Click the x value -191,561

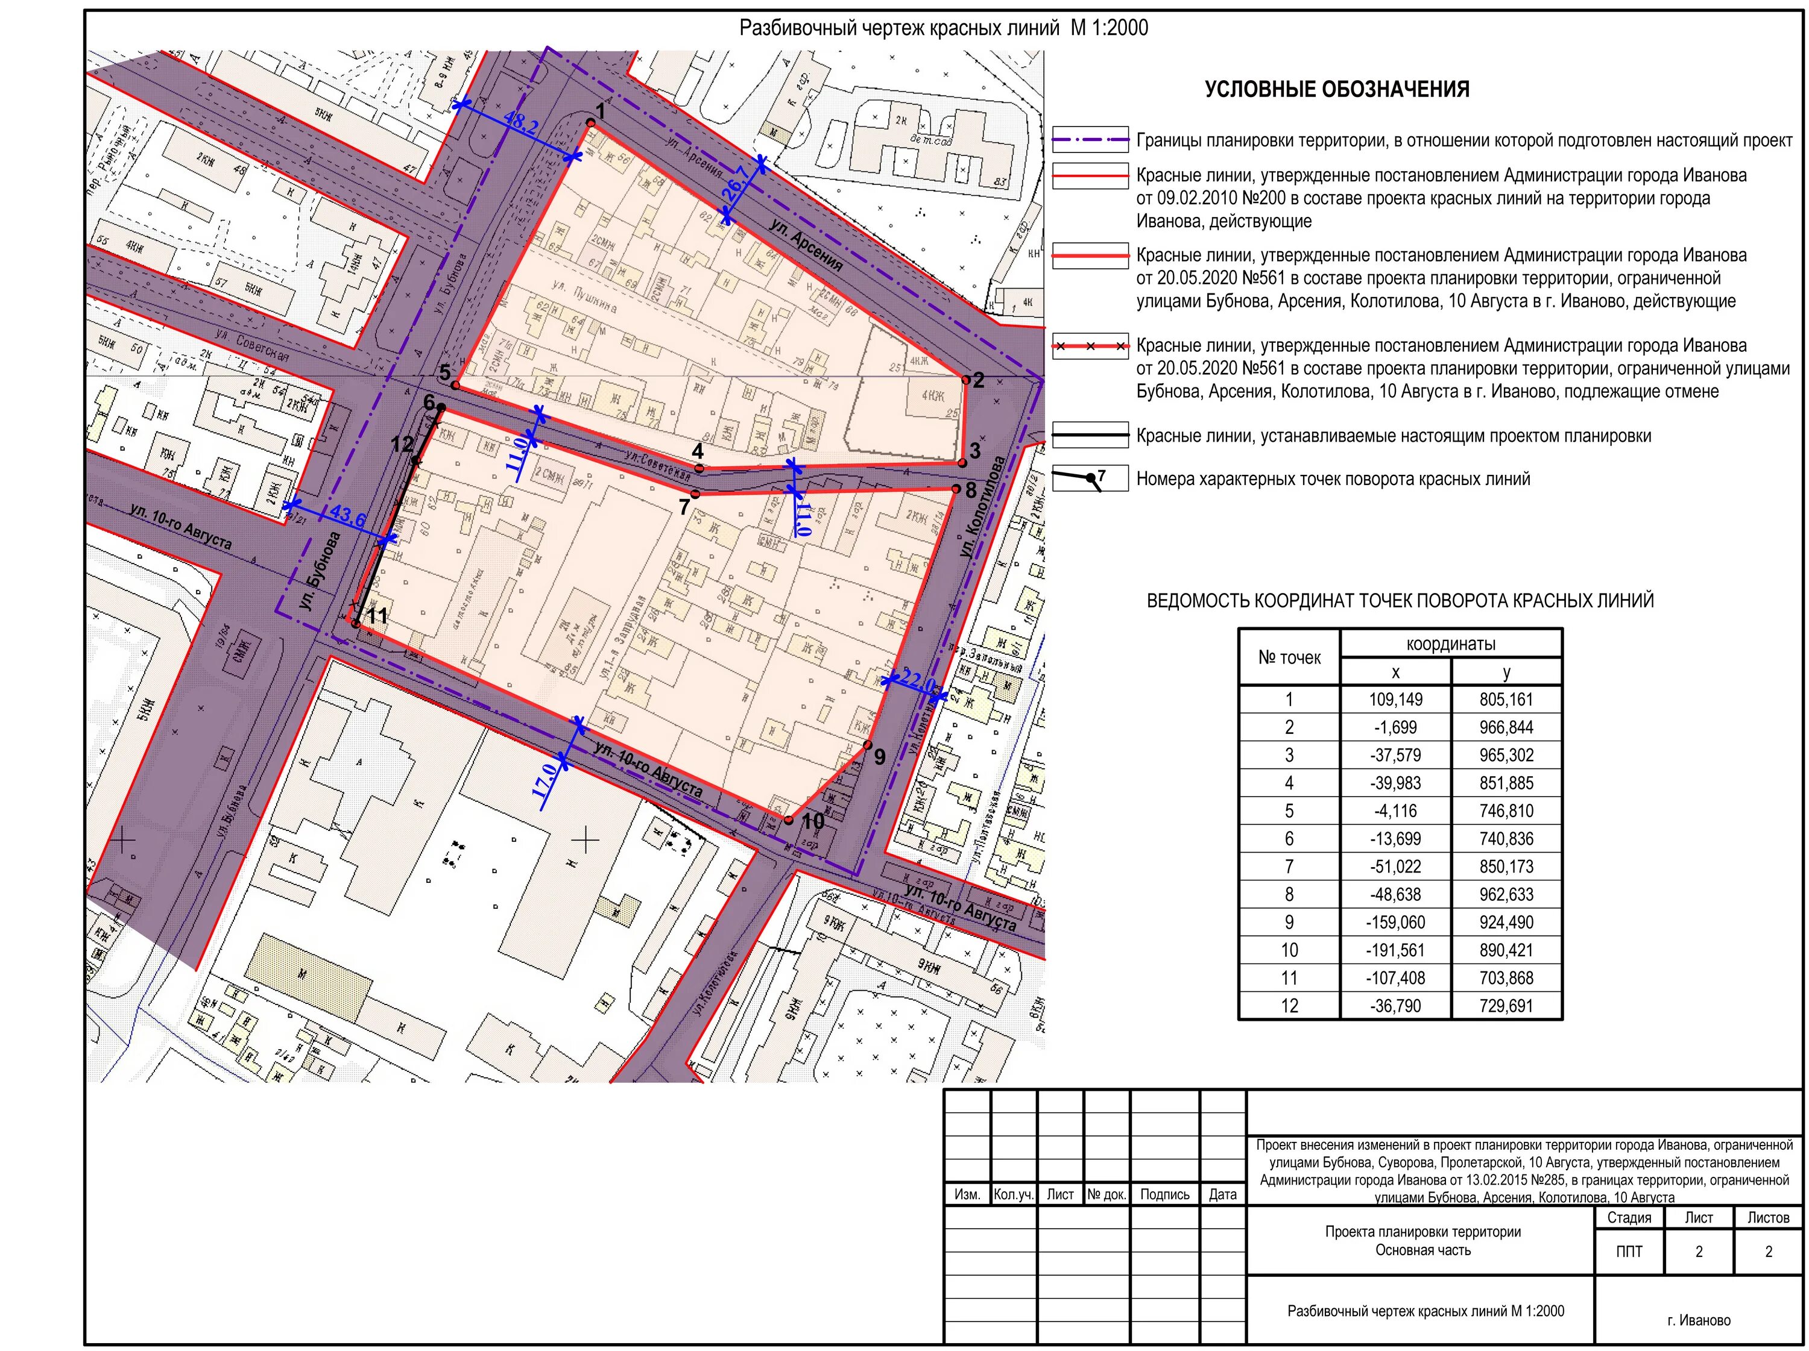(1396, 950)
